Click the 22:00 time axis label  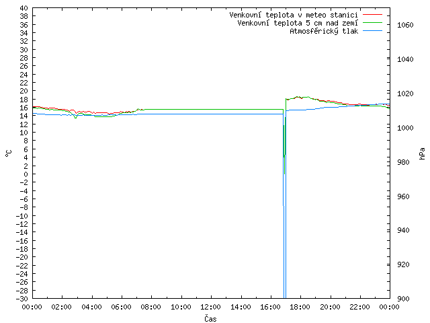click(x=360, y=307)
